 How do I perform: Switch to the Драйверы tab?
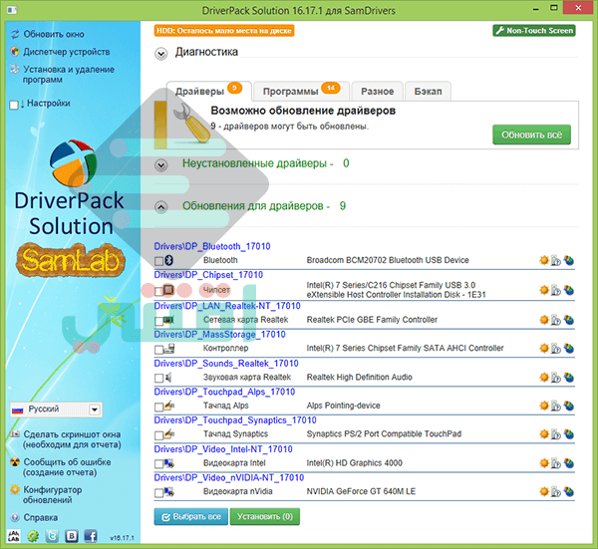[208, 91]
